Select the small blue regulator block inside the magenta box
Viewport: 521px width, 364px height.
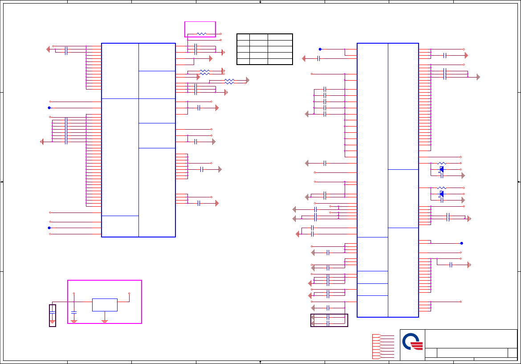[105, 305]
